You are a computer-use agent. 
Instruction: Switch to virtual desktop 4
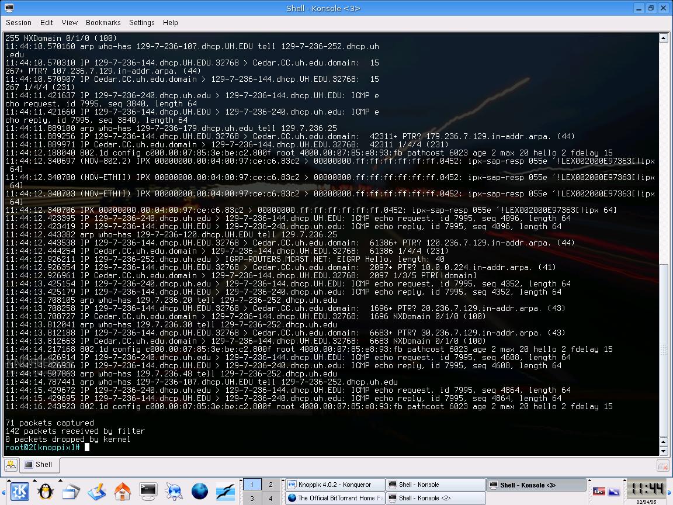(x=270, y=498)
